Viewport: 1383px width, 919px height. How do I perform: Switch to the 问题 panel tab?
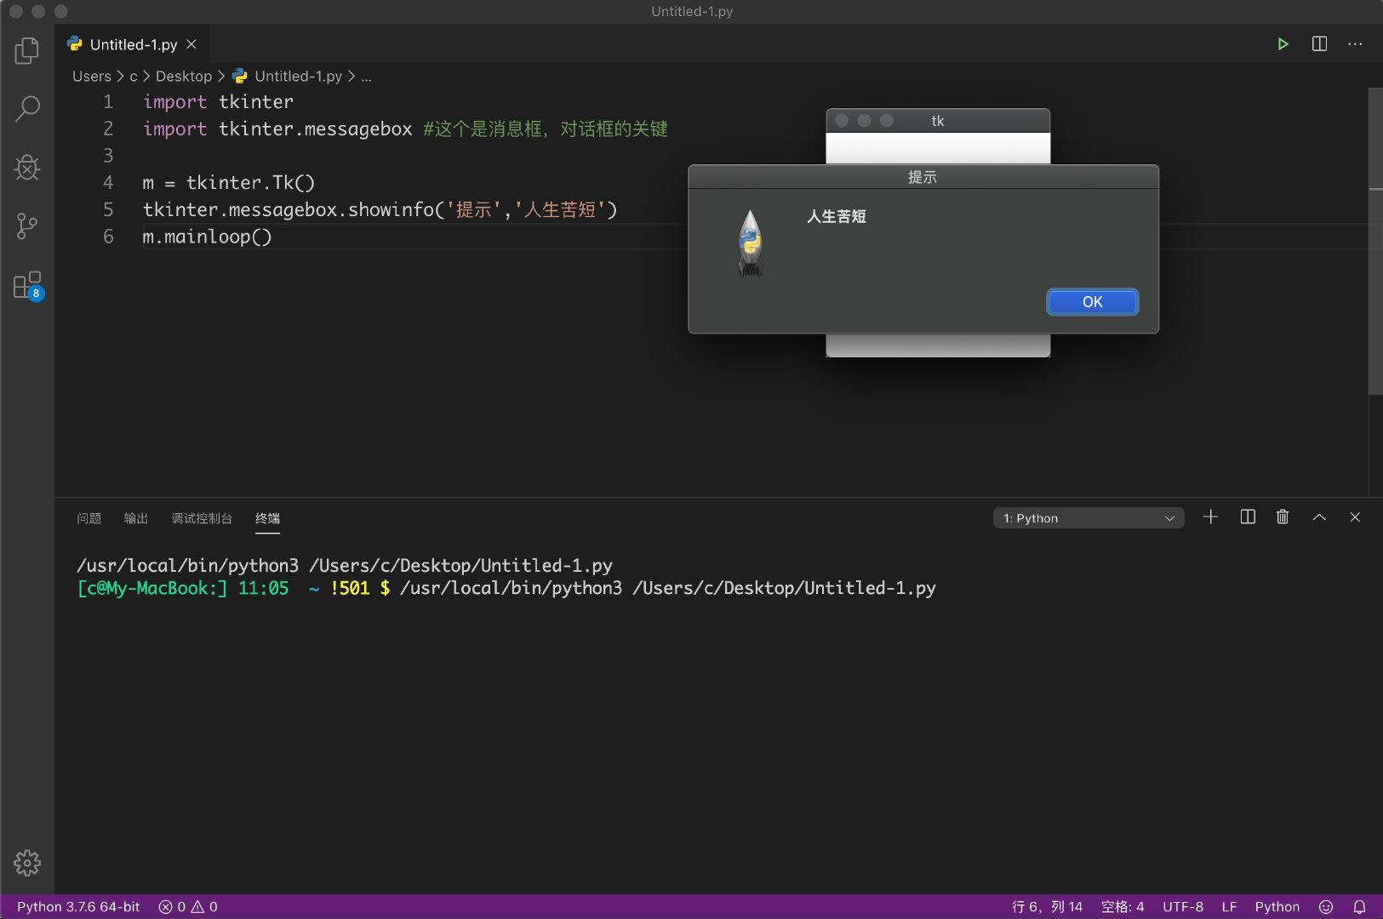tap(89, 518)
